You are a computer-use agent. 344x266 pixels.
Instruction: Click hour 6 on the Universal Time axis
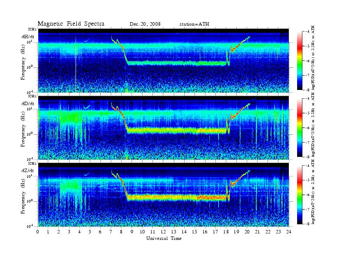(100, 232)
